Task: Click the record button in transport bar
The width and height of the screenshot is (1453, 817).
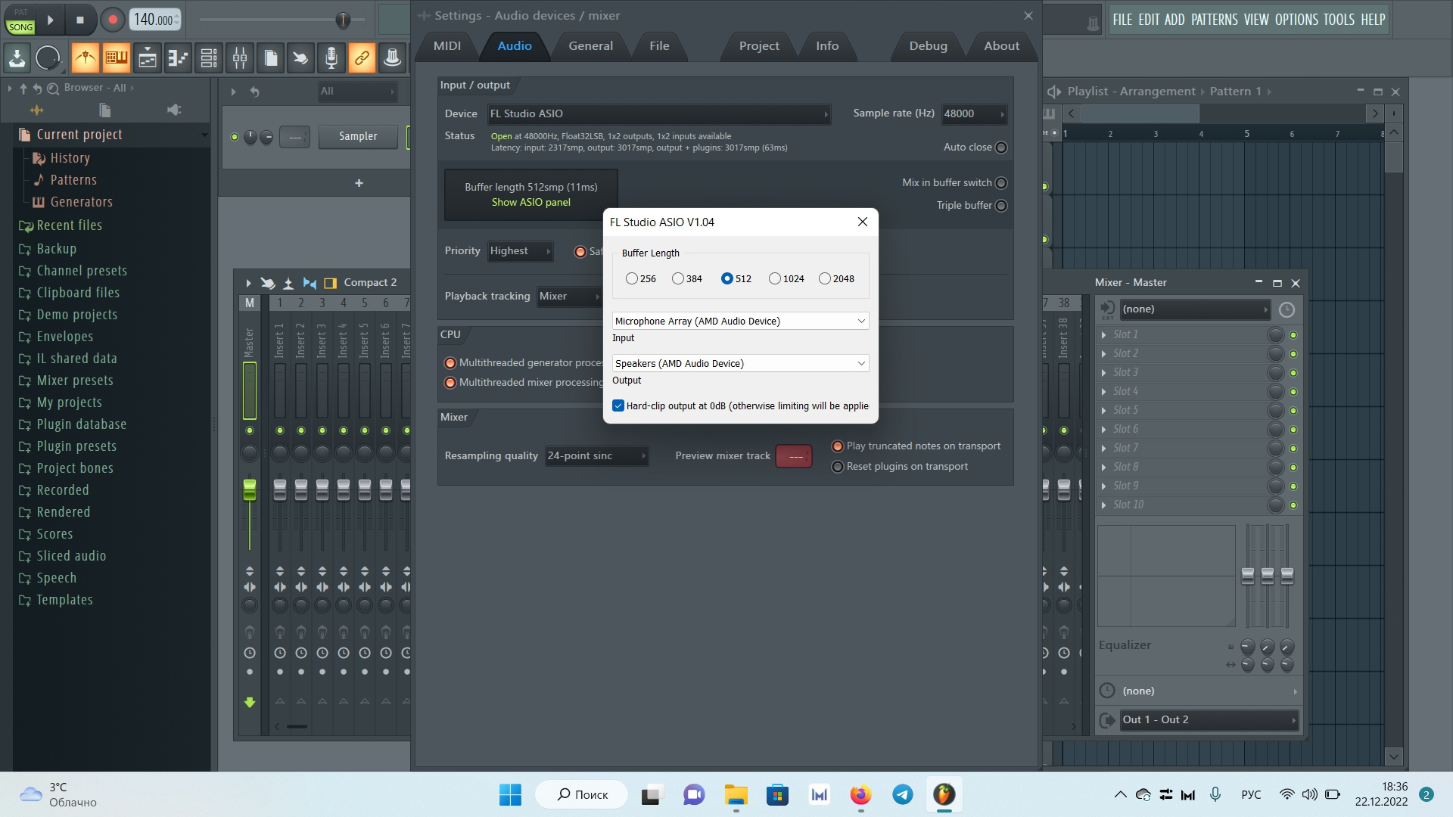Action: [x=113, y=19]
